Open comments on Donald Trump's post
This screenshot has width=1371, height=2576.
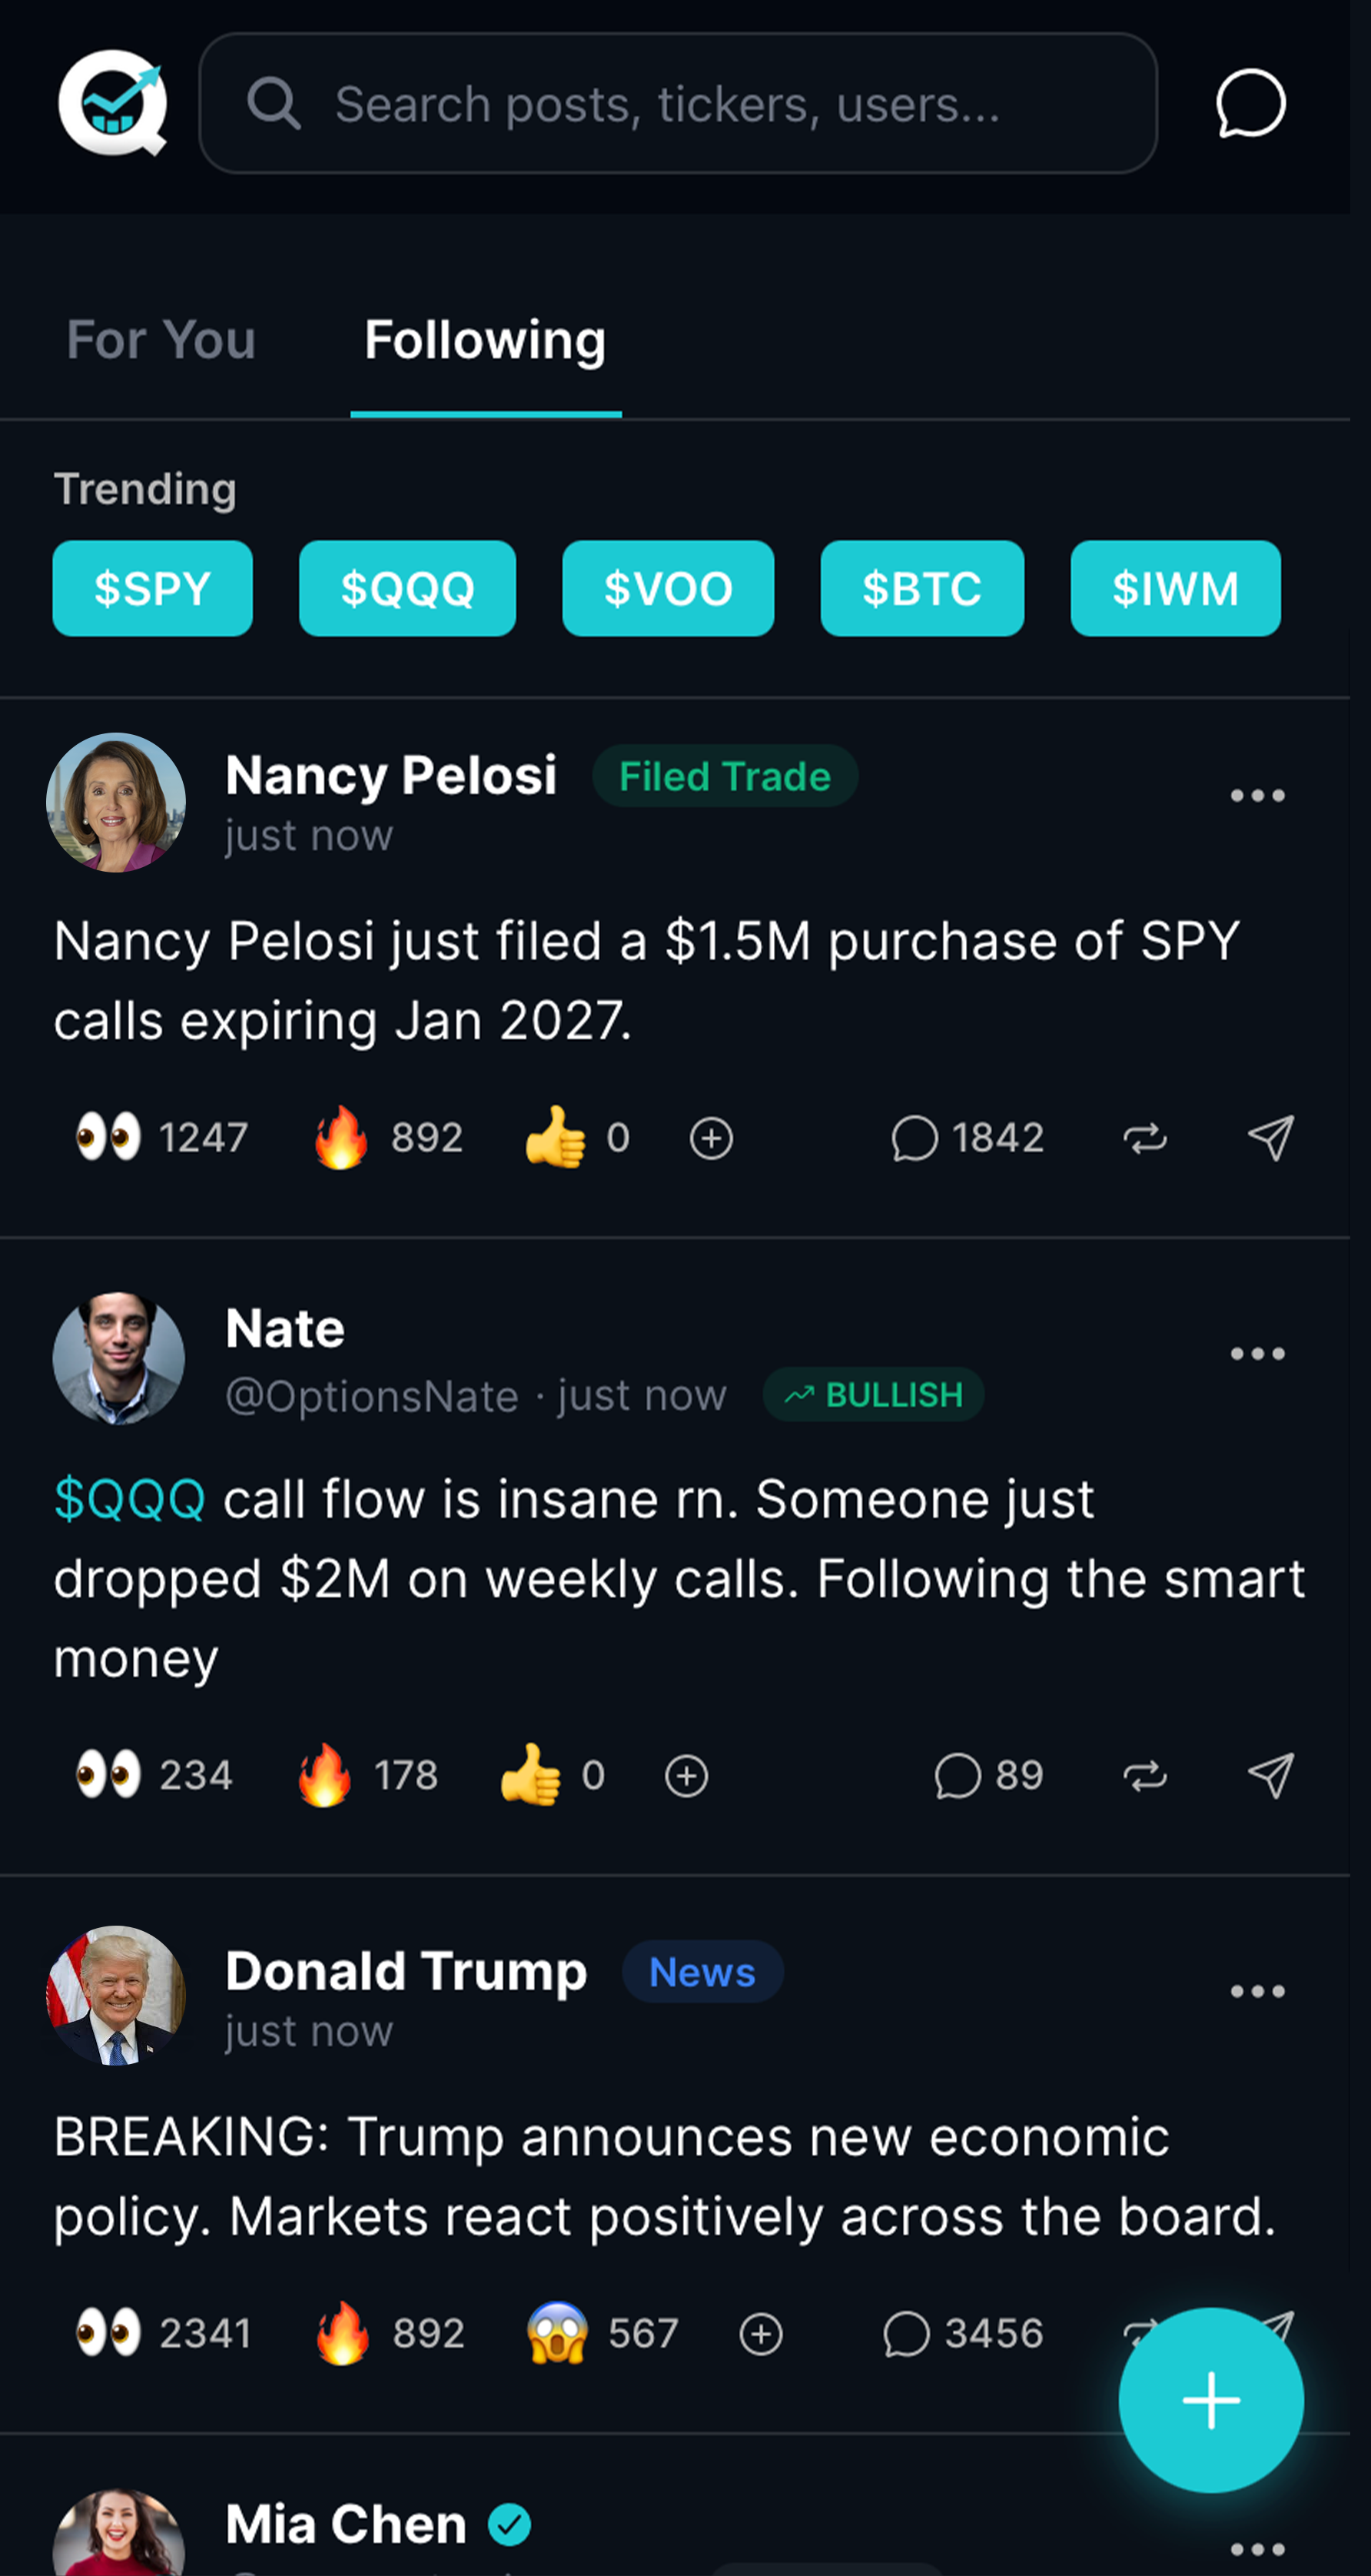pos(963,2333)
